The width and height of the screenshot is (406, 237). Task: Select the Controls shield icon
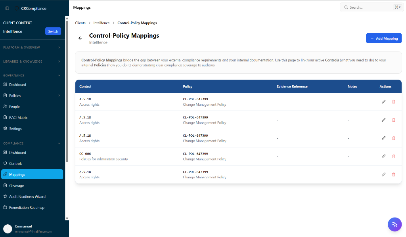tap(6, 163)
